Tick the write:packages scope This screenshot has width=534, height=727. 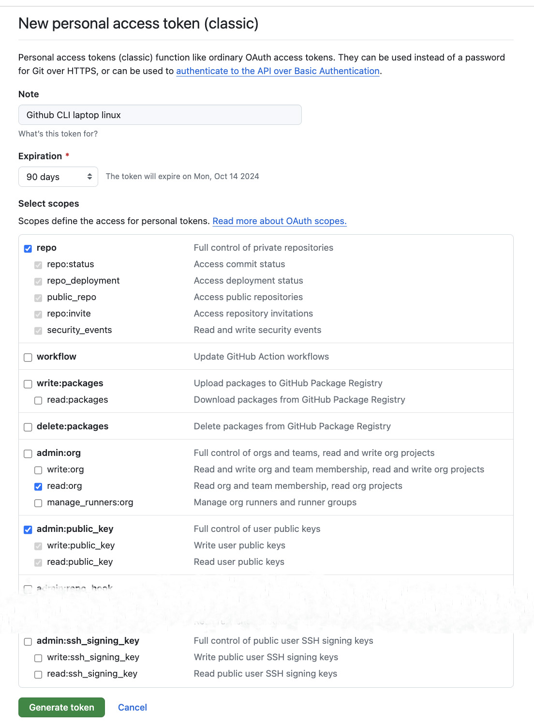(x=28, y=384)
